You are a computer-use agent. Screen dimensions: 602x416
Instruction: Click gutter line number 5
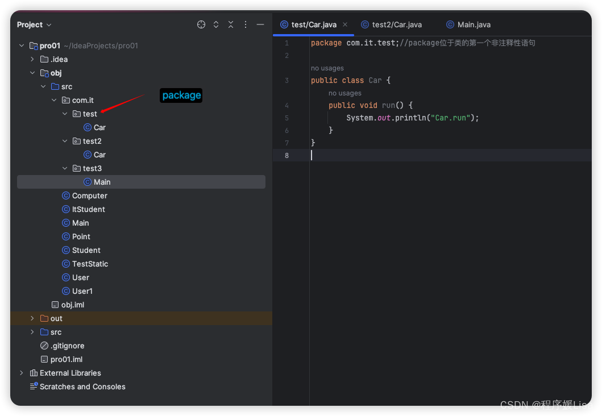click(x=287, y=118)
